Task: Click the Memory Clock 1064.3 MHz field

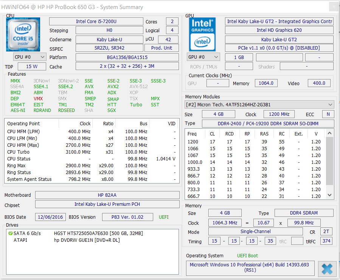Action: tap(225, 223)
